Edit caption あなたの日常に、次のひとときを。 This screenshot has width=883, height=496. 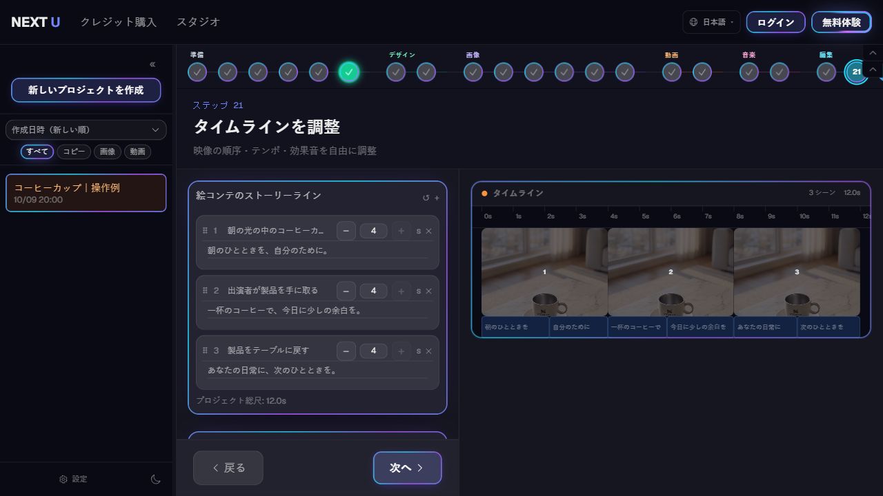pos(317,371)
